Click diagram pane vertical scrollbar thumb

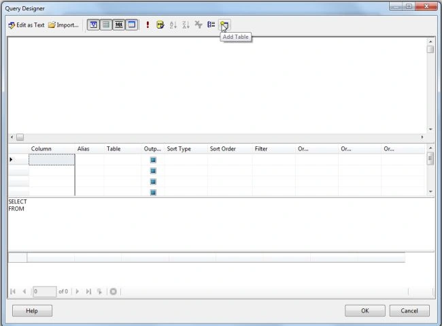coord(430,50)
